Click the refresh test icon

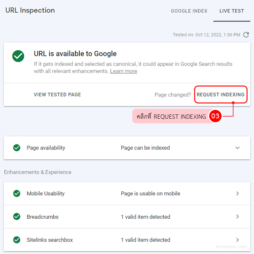click(x=246, y=35)
